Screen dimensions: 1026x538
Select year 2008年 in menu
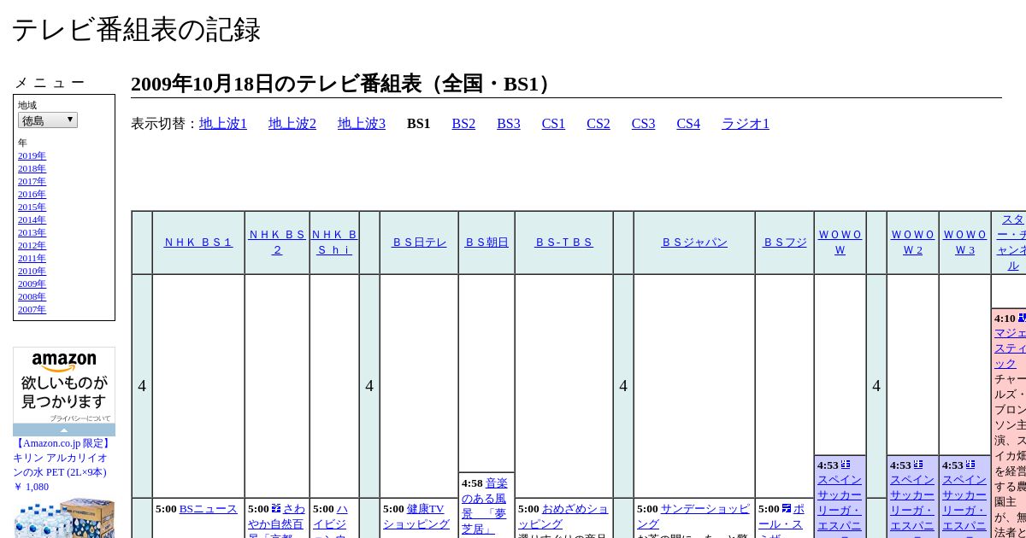[32, 297]
